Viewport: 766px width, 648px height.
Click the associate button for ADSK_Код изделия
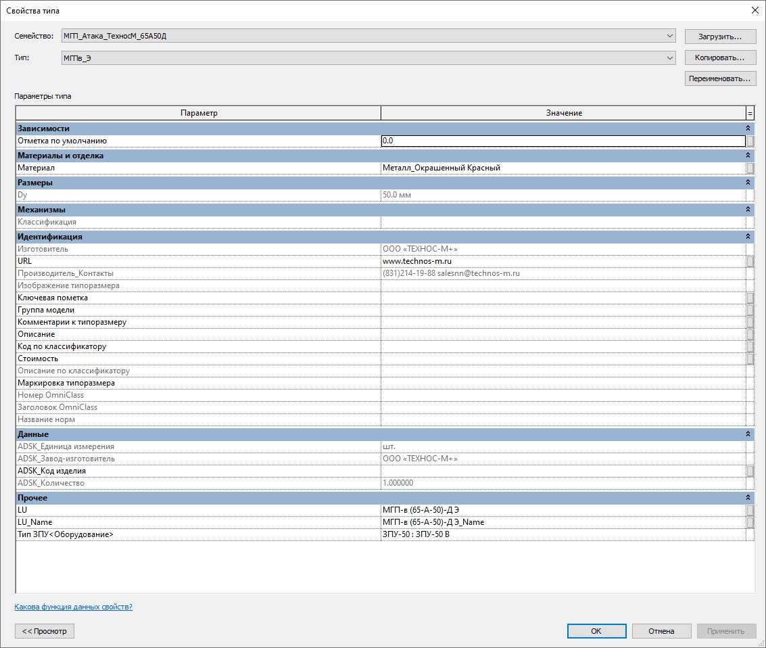[750, 471]
